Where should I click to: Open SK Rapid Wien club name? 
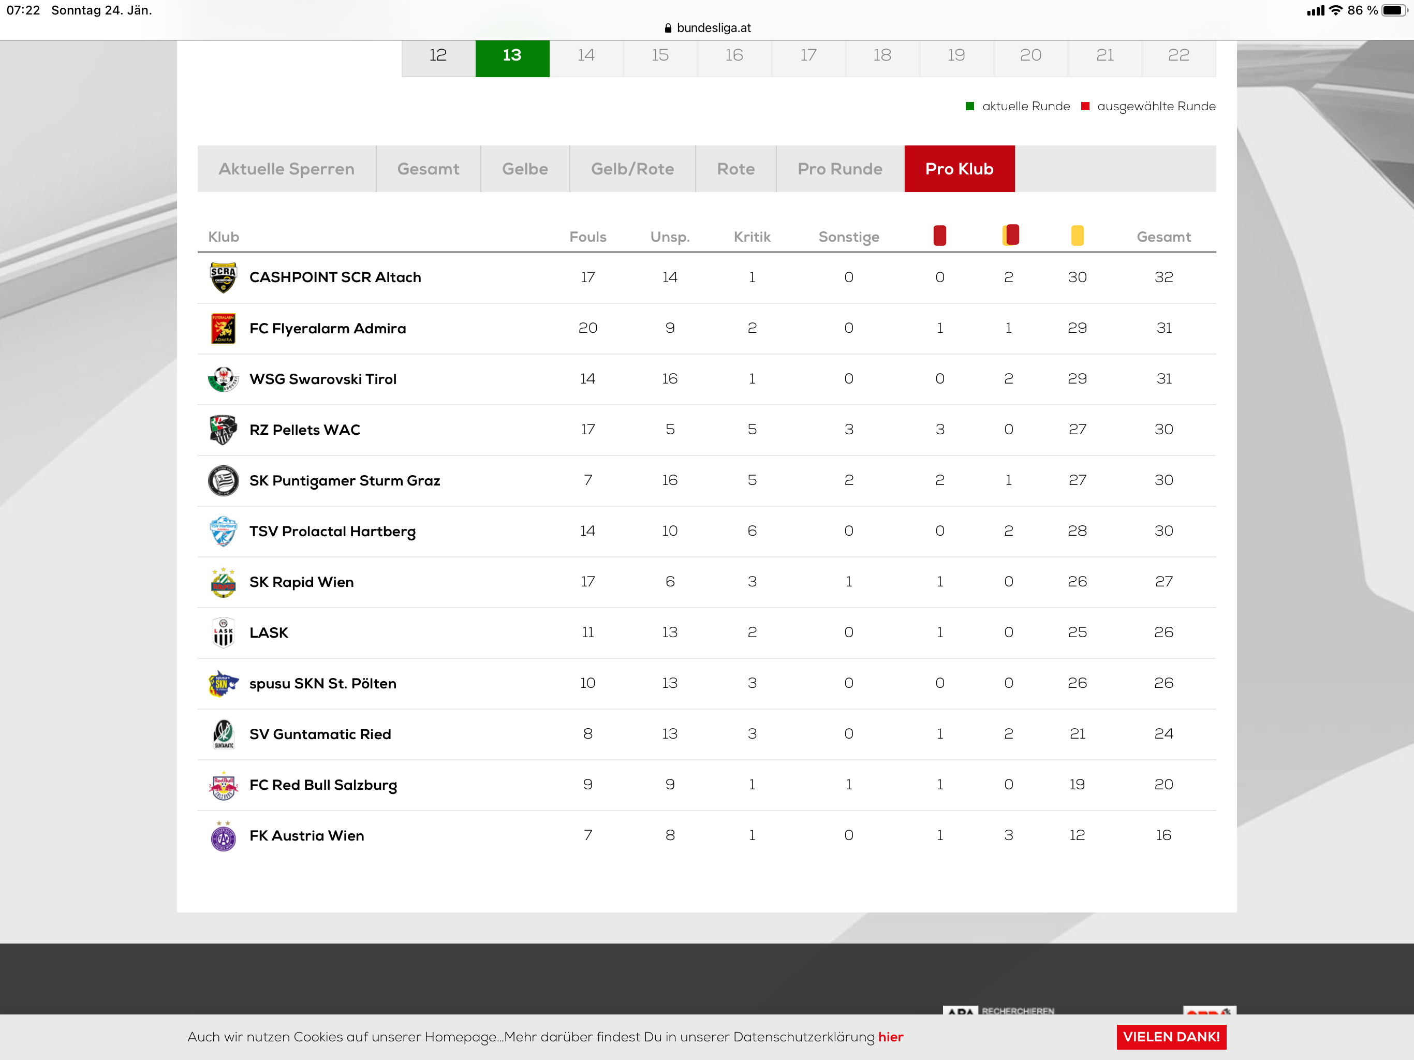(x=301, y=582)
